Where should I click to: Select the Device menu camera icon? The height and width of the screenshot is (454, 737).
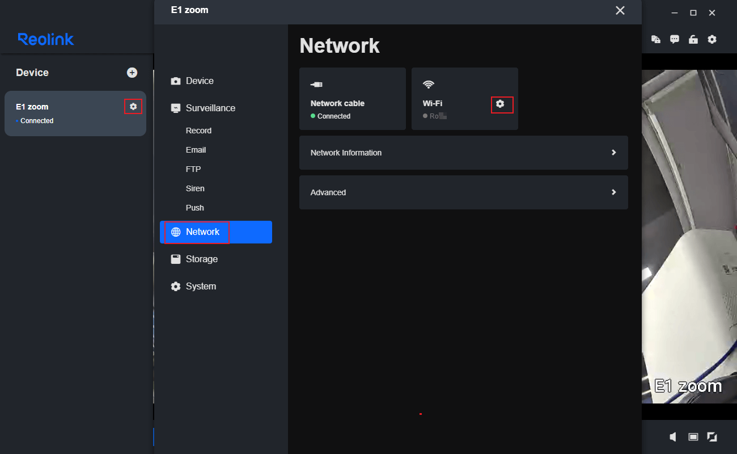click(x=176, y=81)
